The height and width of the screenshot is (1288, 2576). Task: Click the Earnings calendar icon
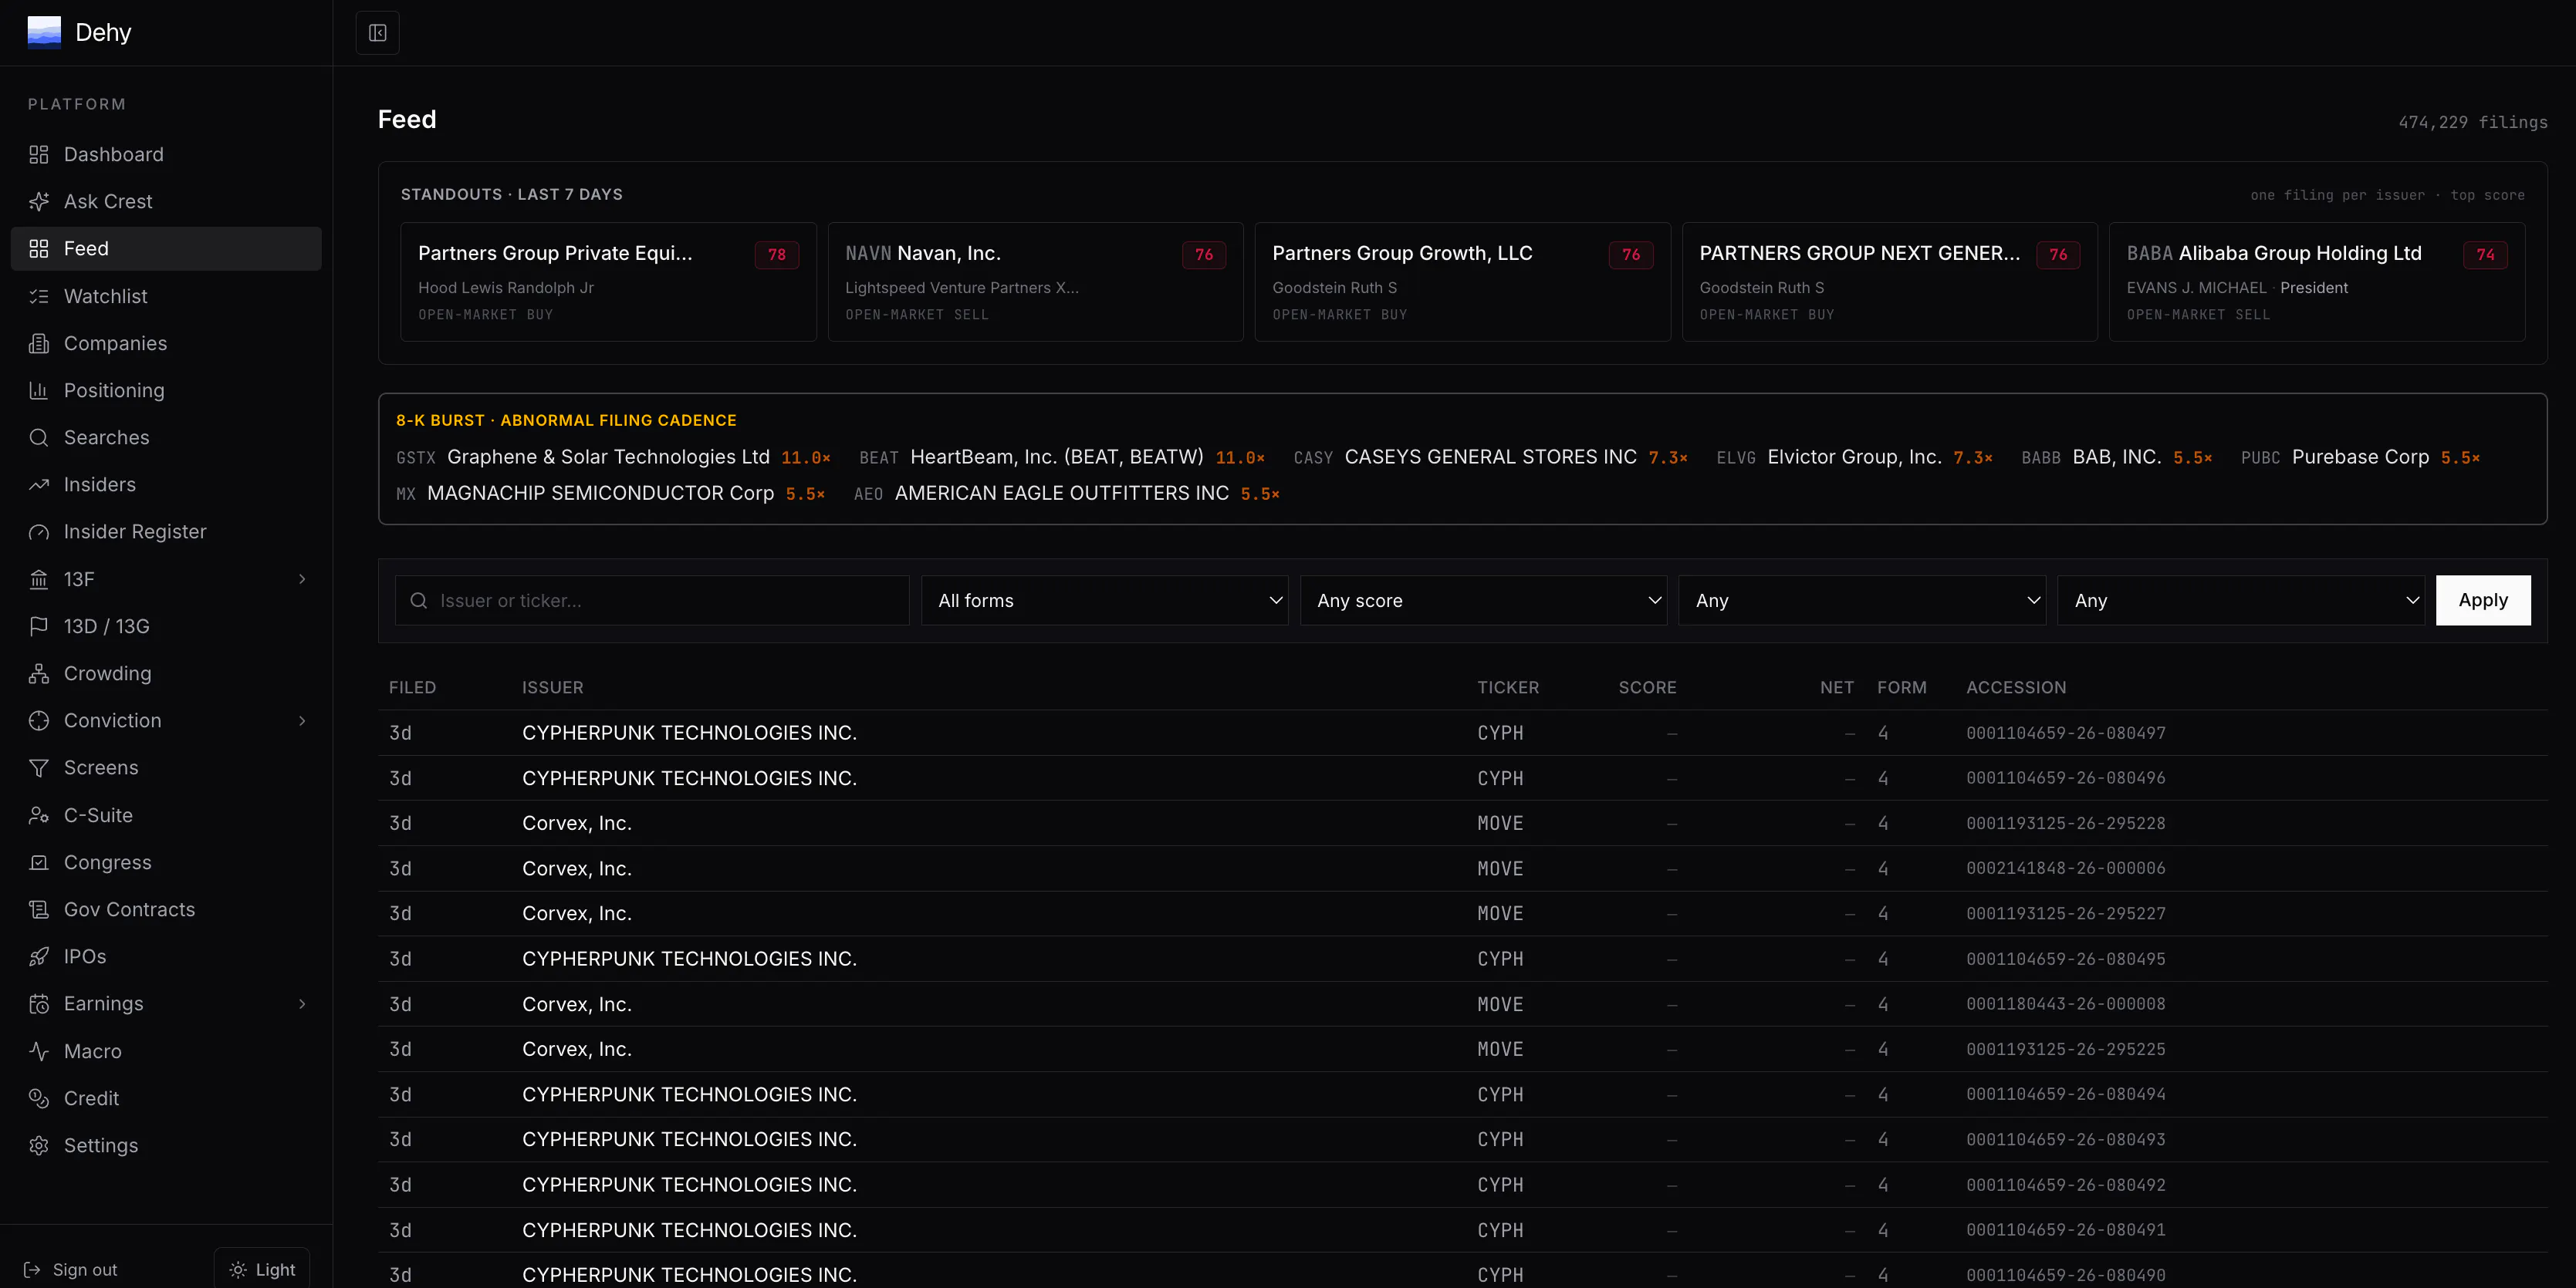(x=39, y=1004)
